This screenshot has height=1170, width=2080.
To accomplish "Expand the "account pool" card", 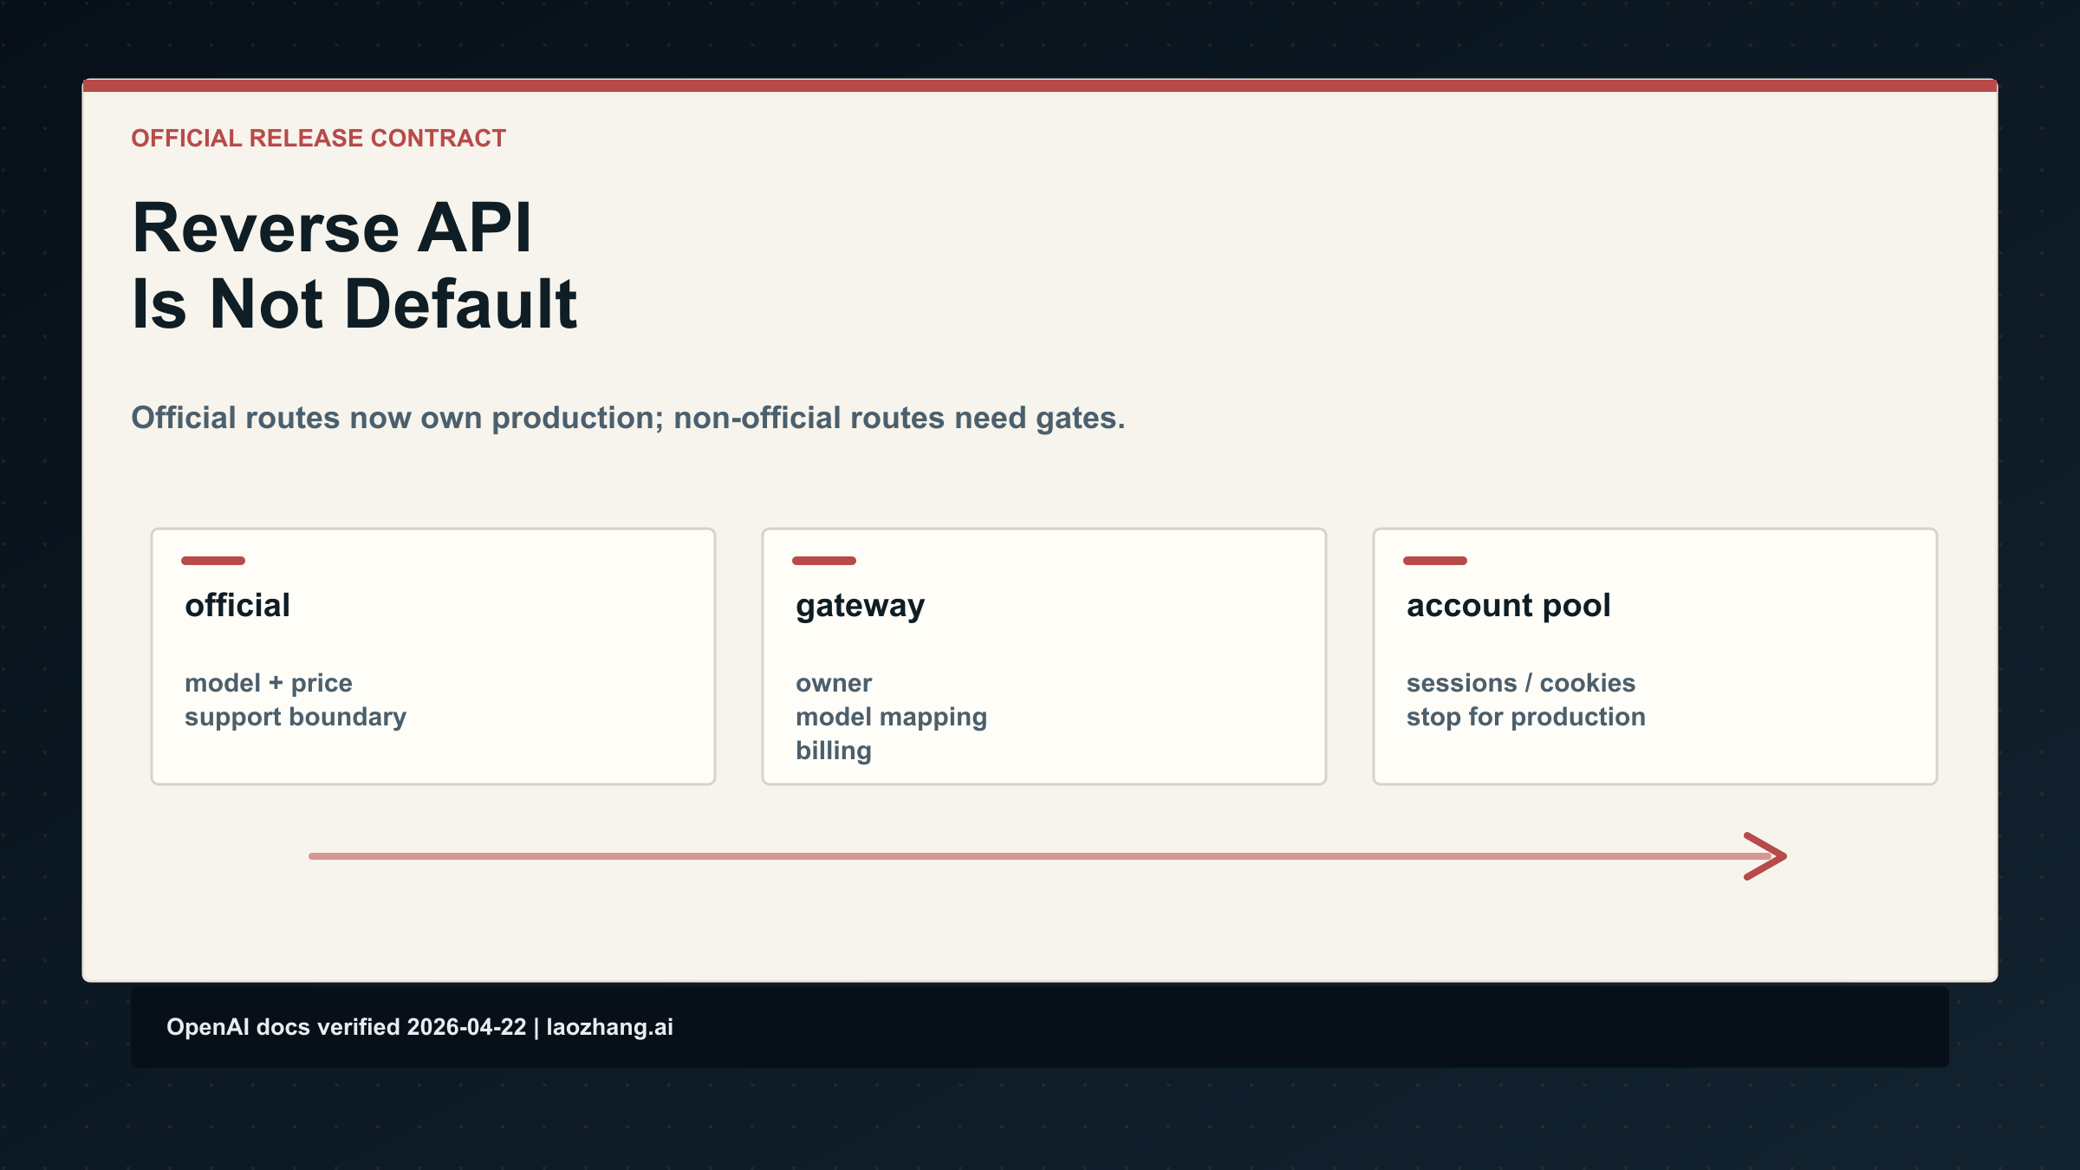I will (1654, 656).
